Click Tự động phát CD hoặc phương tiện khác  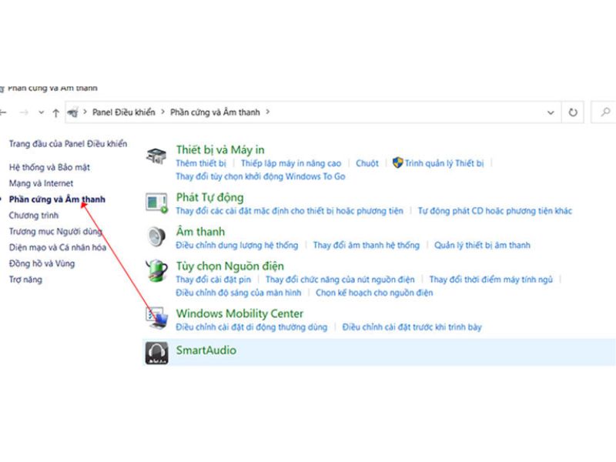pos(495,211)
